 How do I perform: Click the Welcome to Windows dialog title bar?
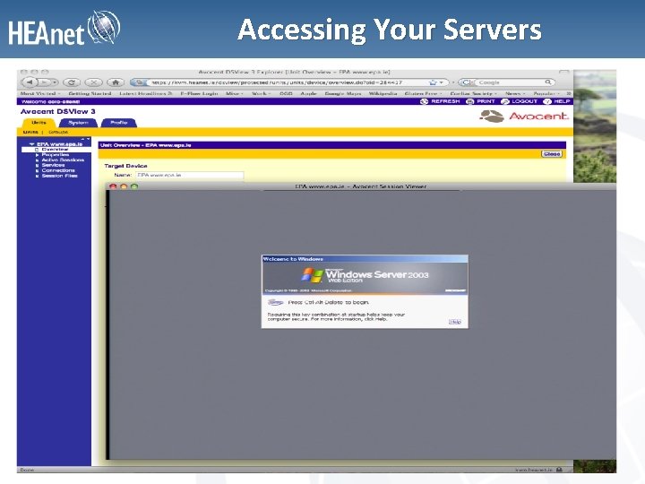click(365, 259)
